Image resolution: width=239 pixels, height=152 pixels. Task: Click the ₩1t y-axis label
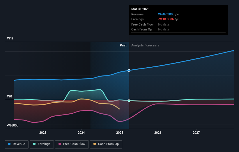[10, 38]
